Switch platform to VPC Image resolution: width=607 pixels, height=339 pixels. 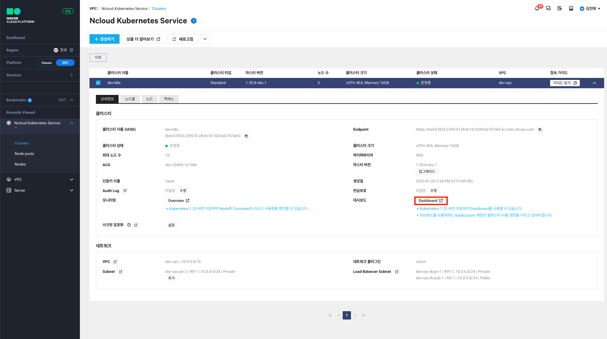click(65, 63)
